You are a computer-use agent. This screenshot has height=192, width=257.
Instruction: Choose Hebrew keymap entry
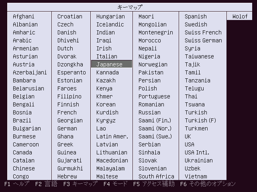pyautogui.click(x=67, y=176)
